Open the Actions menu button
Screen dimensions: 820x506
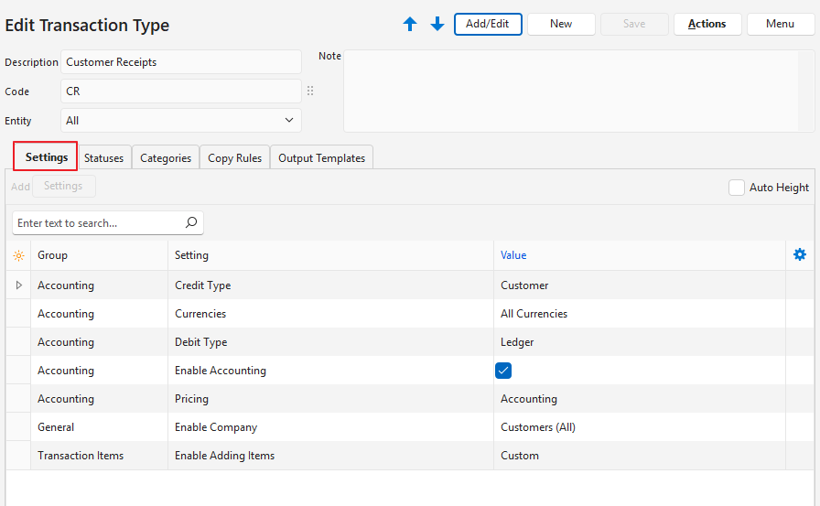click(707, 24)
